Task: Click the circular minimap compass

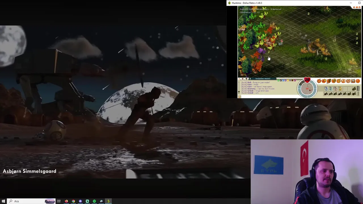Action: pos(307,89)
